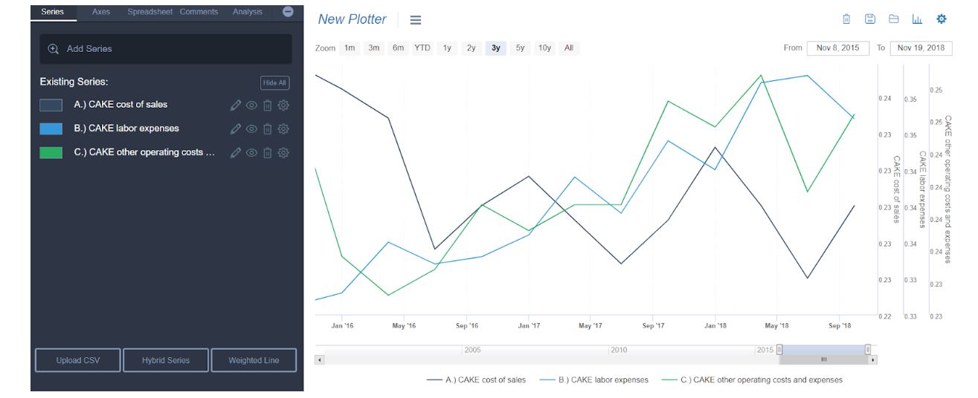Open saved plotters folder icon

point(894,19)
